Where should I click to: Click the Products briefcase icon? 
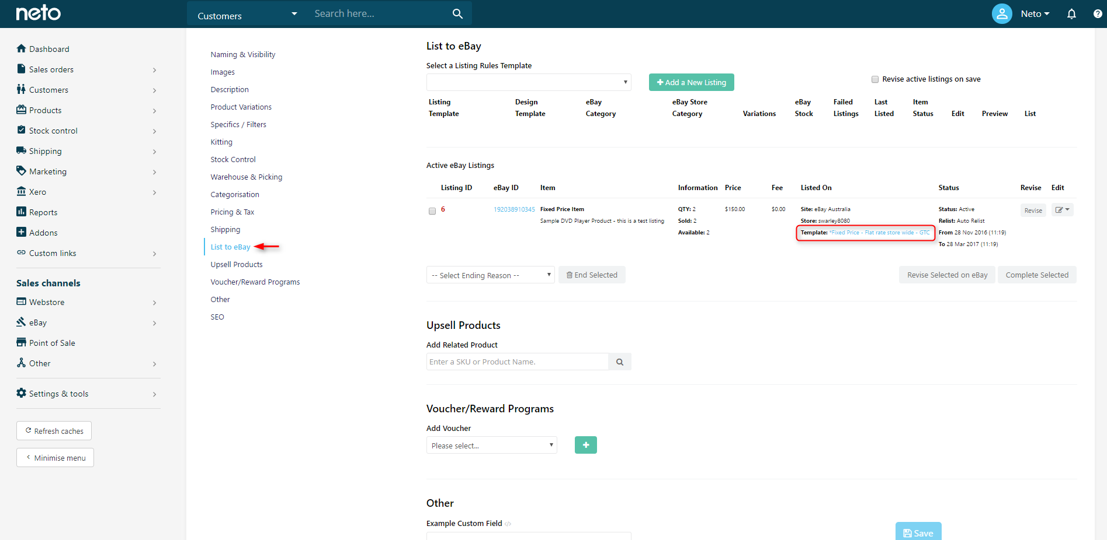click(x=22, y=110)
